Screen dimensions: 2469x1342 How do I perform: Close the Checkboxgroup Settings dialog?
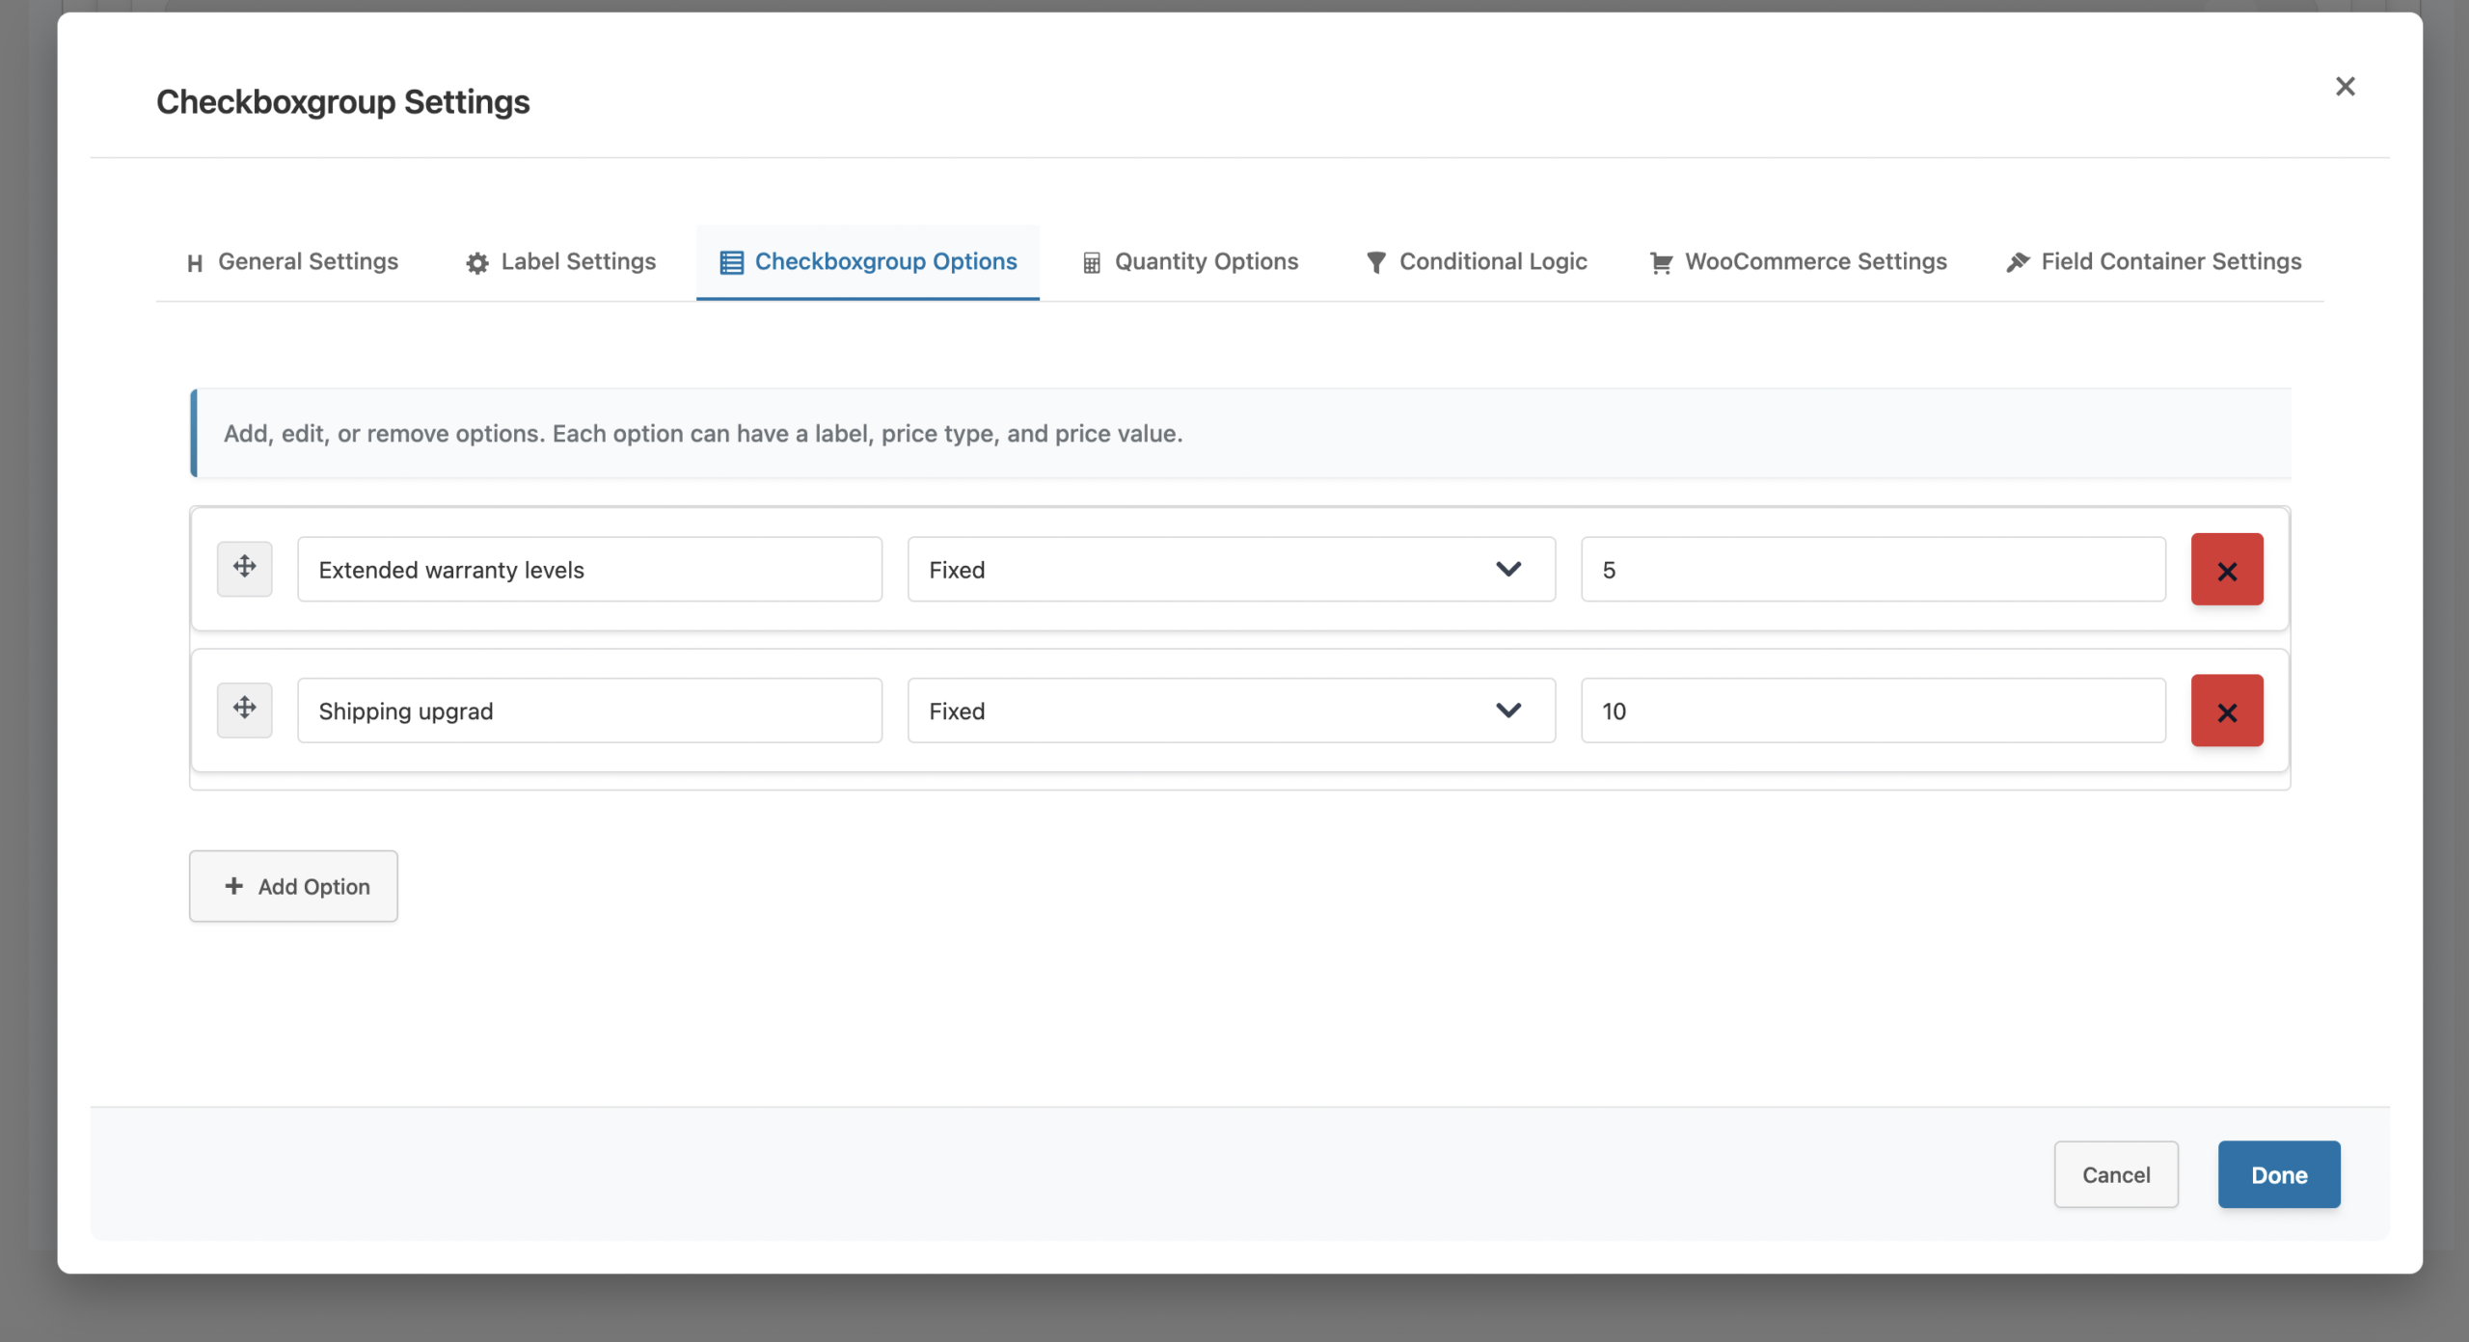[x=2345, y=87]
